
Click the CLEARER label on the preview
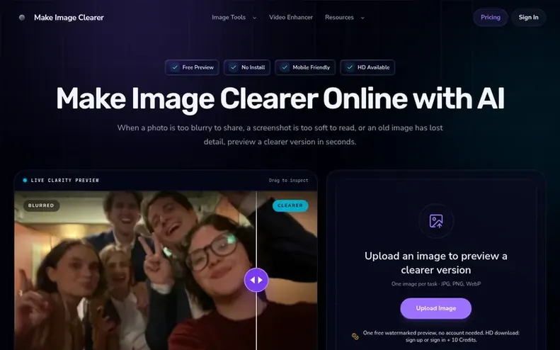290,205
